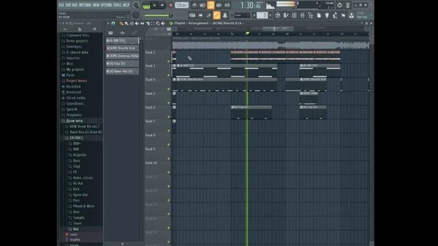Select the Slice tool in playlist toolbar
This screenshot has height=246, width=438.
click(x=148, y=23)
